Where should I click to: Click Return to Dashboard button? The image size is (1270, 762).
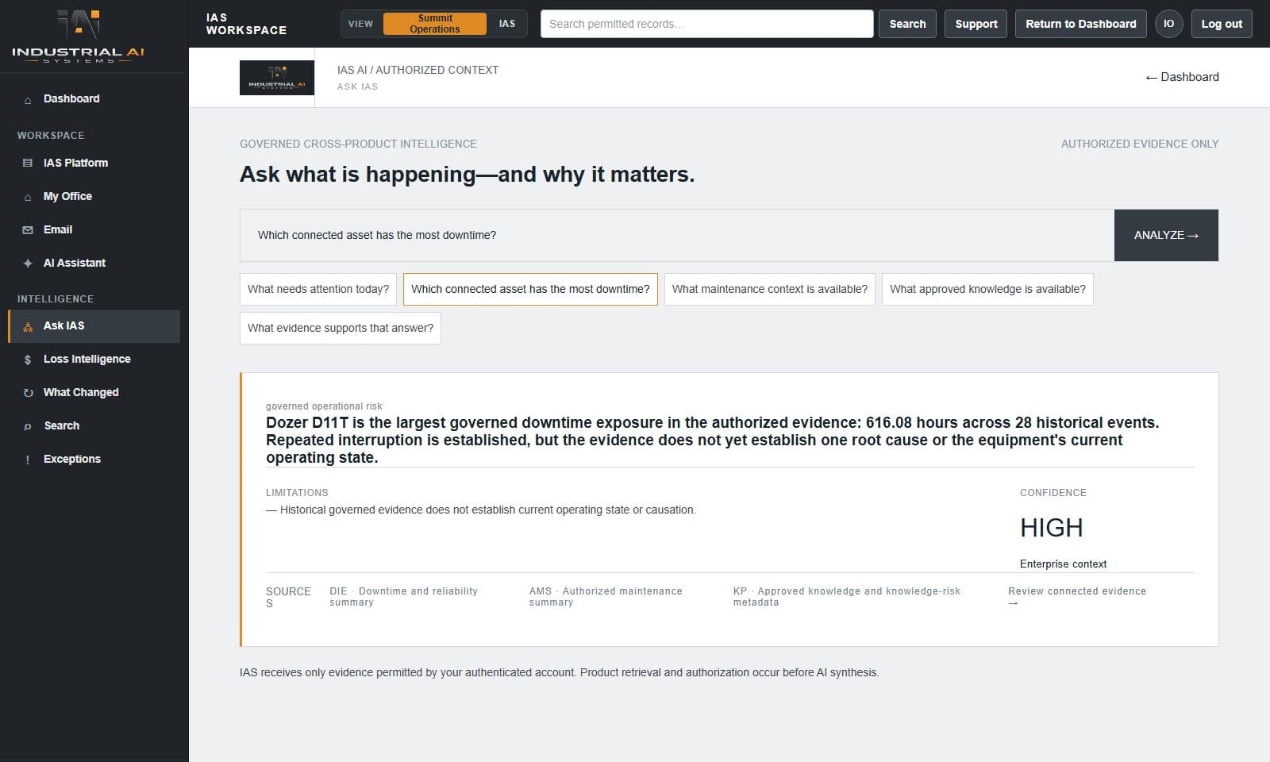tap(1081, 24)
